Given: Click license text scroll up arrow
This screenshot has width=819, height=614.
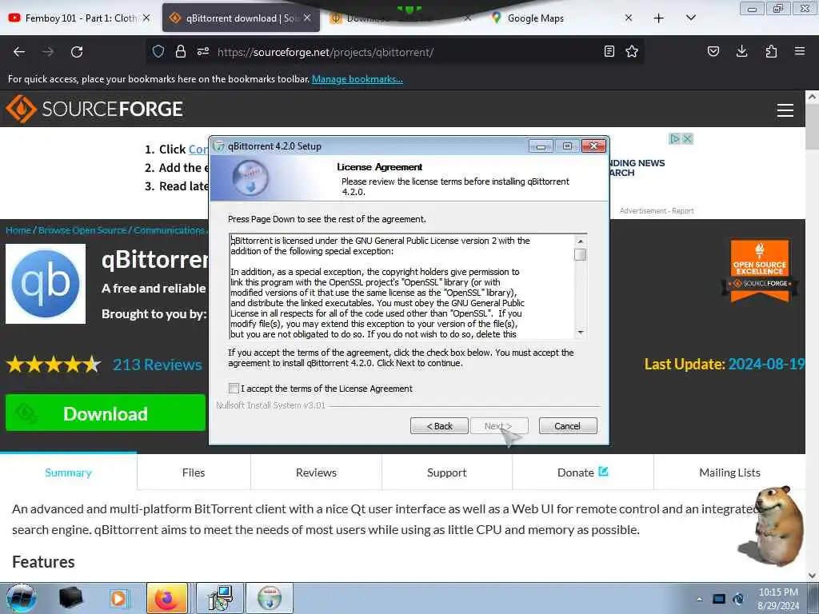Looking at the screenshot, I should 581,241.
